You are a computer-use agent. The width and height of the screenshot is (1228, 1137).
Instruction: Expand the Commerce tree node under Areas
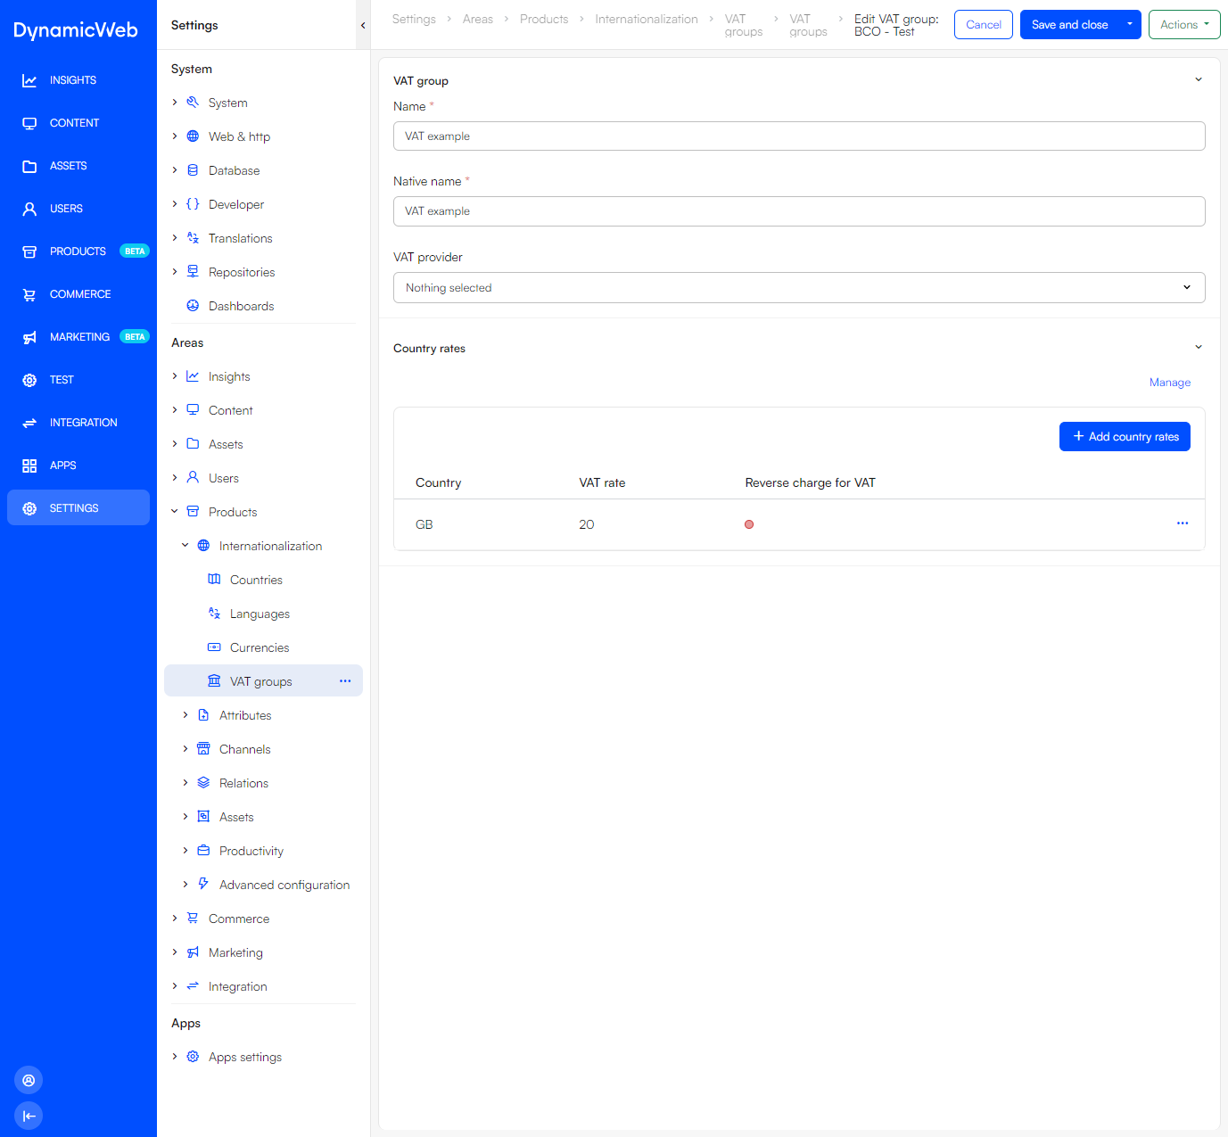[x=175, y=919]
